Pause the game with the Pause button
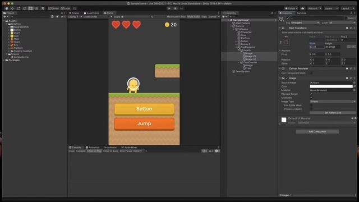This screenshot has height=202, width=359. (x=176, y=8)
